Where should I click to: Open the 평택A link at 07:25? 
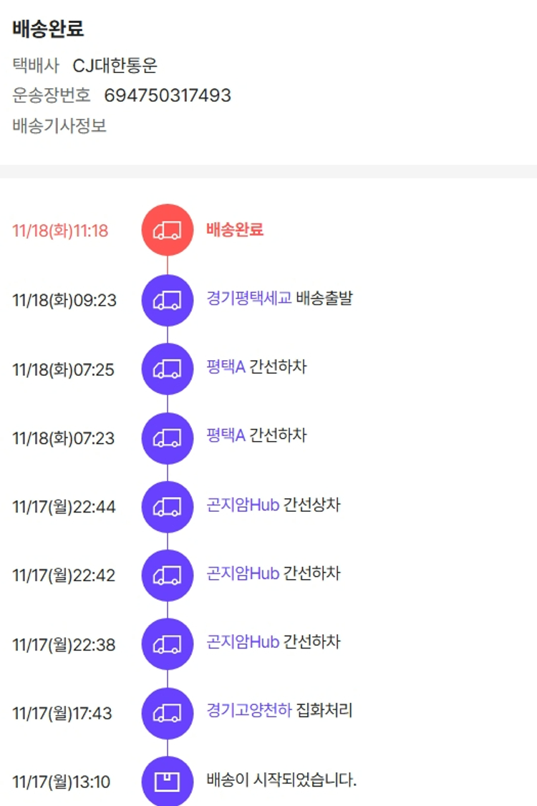click(x=226, y=367)
